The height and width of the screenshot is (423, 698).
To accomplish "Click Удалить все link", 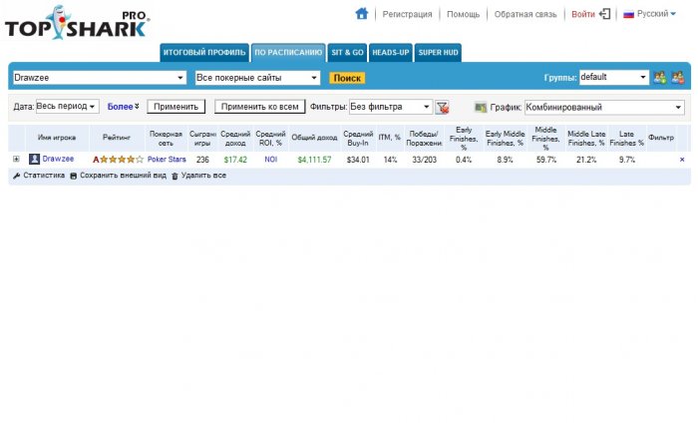I will pos(203,176).
